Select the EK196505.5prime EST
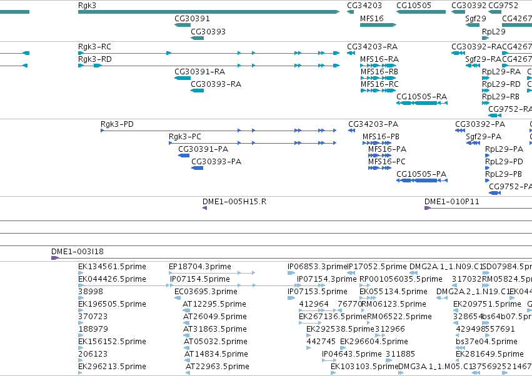532x376 pixels. (81, 310)
